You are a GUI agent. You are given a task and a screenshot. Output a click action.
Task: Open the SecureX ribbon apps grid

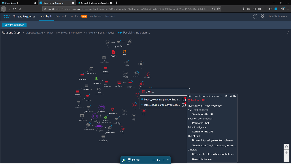click(129, 160)
